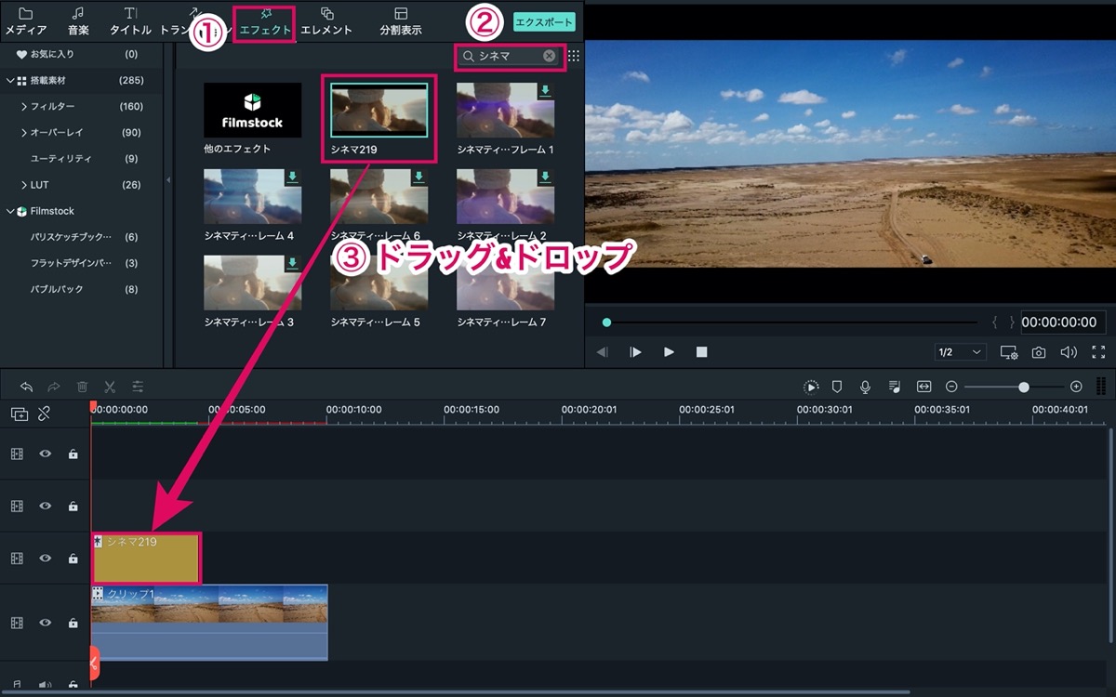Adjust the timeline zoom slider
The width and height of the screenshot is (1116, 697).
(x=1024, y=387)
